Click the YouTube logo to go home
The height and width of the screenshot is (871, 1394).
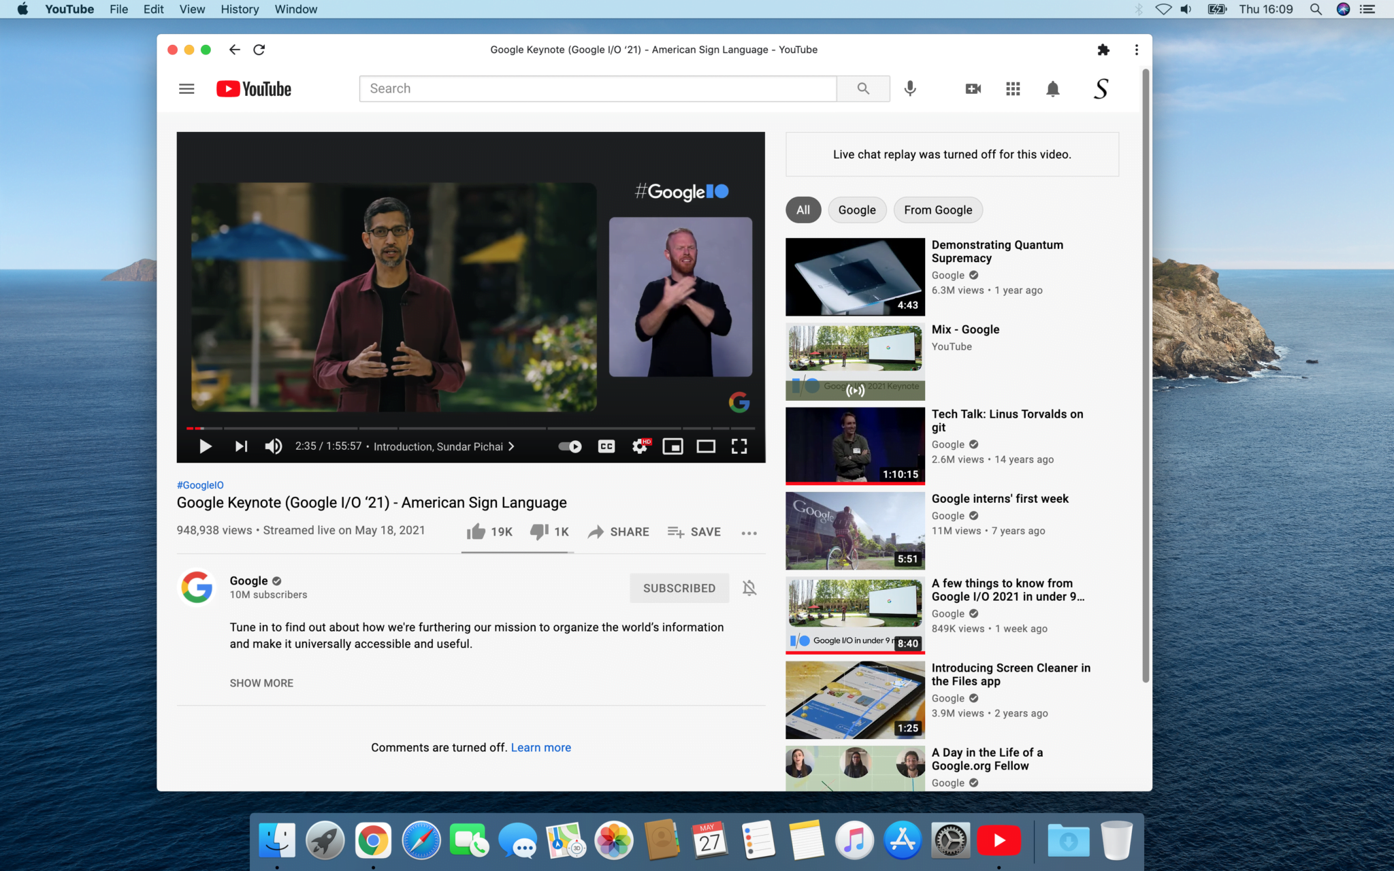pyautogui.click(x=253, y=88)
